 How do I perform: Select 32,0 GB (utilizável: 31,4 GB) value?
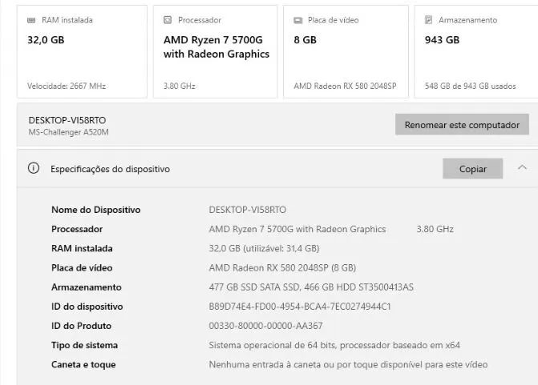coord(264,248)
